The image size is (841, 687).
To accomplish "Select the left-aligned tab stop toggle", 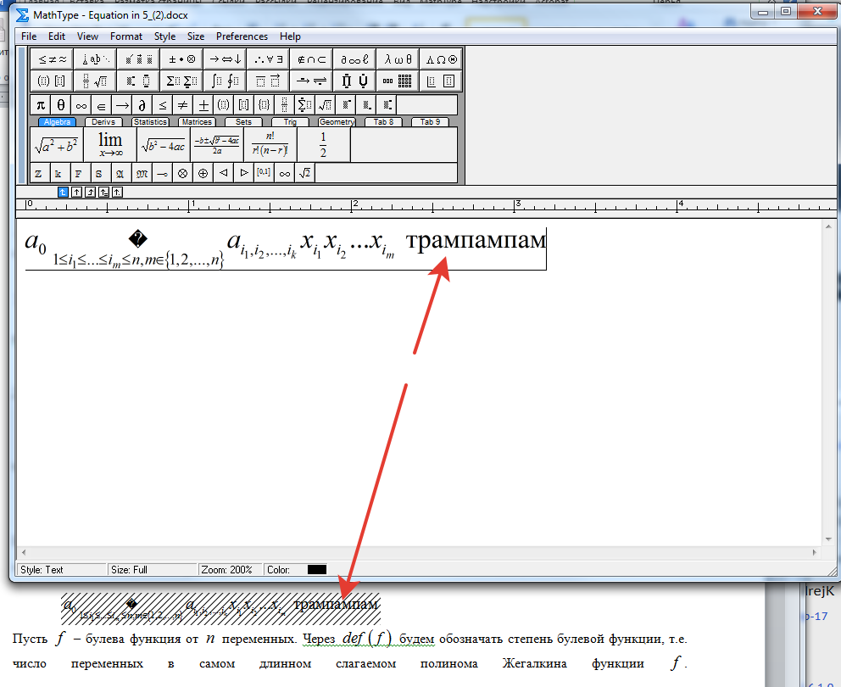I will coord(63,193).
